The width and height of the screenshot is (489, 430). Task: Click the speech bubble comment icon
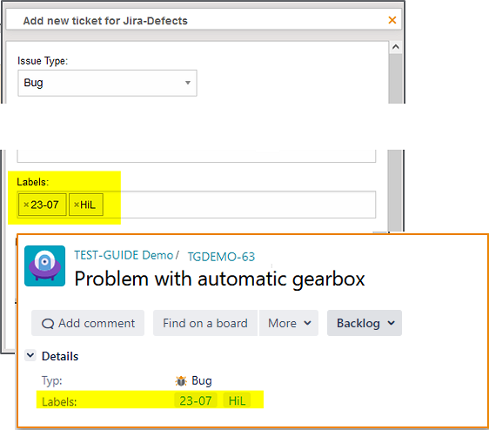pyautogui.click(x=48, y=324)
